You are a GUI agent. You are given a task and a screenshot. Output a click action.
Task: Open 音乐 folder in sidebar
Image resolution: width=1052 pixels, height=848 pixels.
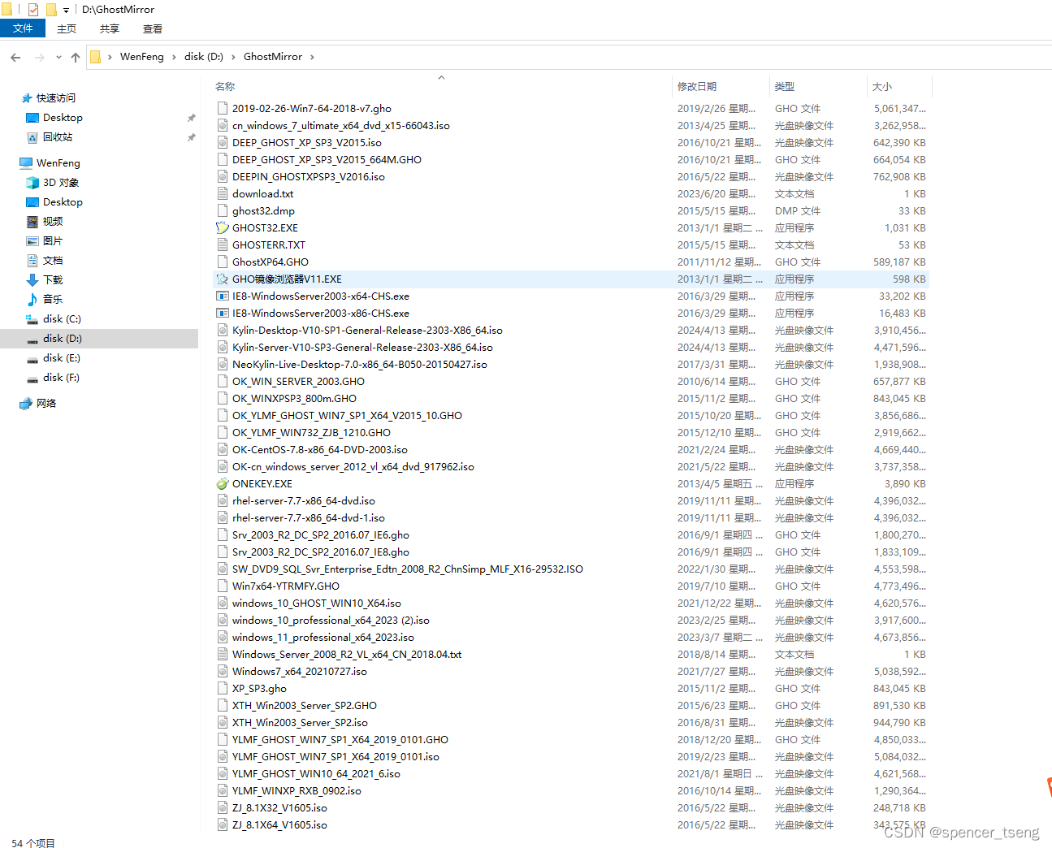(53, 300)
